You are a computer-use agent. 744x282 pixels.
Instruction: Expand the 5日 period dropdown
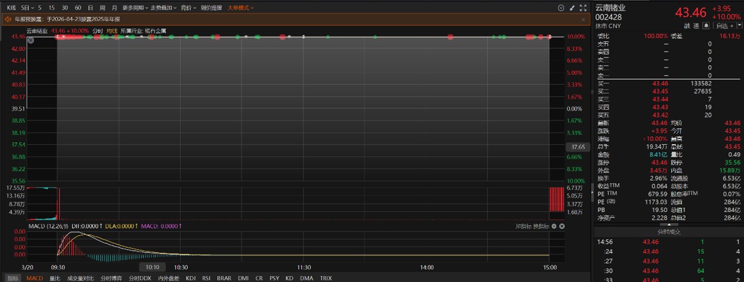pyautogui.click(x=27, y=8)
